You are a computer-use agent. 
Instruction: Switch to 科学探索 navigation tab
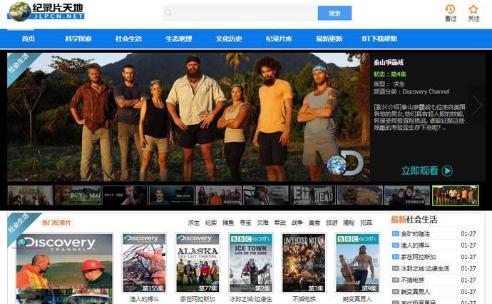click(78, 39)
